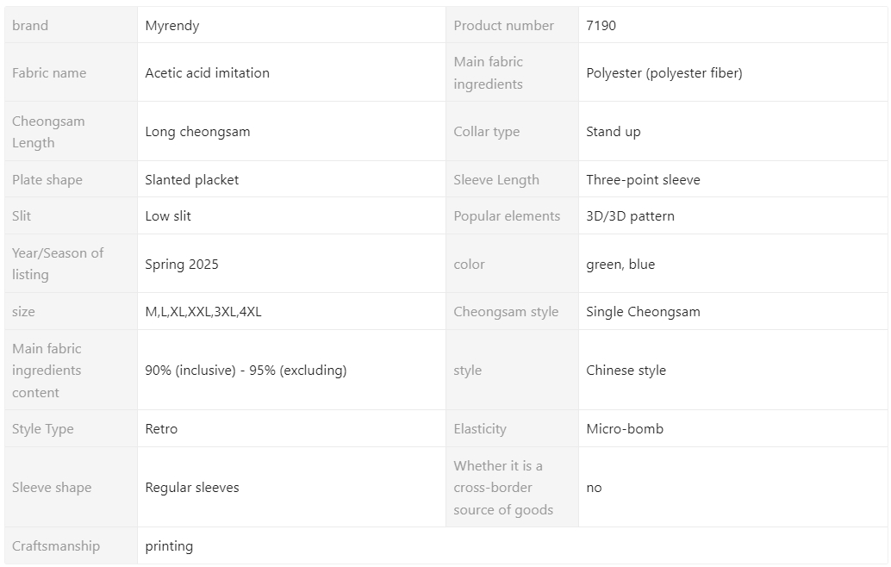Click the Regular sleeves value

coord(191,488)
